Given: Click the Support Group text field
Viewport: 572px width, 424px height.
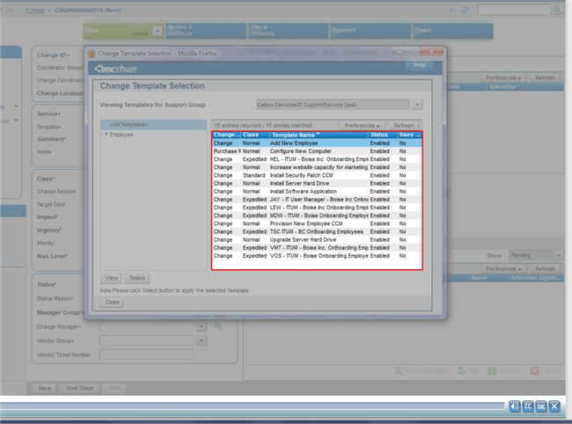Looking at the screenshot, I should [x=333, y=105].
